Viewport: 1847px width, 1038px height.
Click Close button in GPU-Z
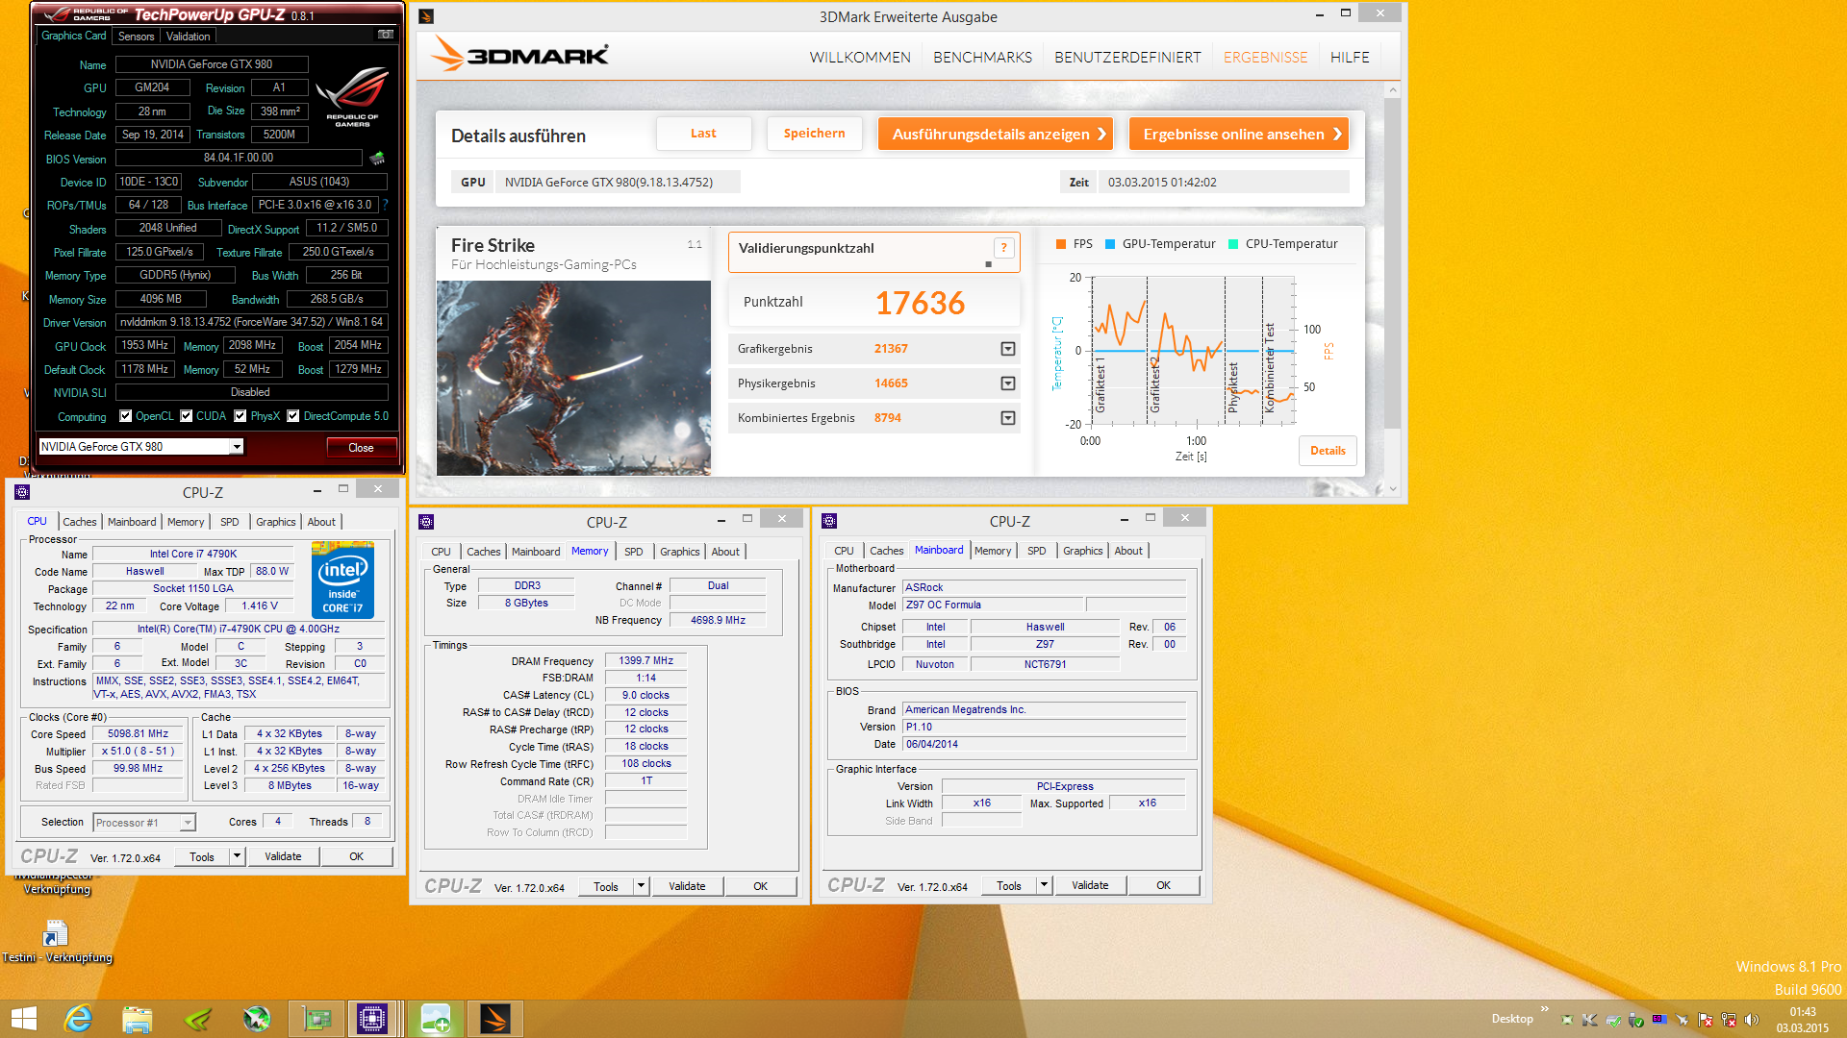(x=361, y=448)
